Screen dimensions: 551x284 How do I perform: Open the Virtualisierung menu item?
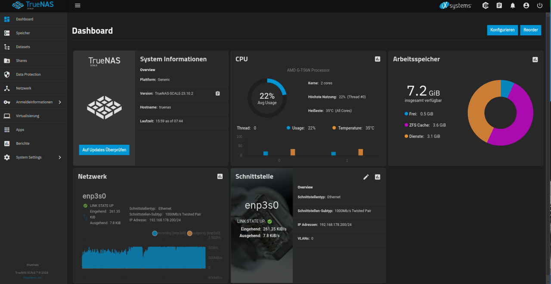(34, 116)
